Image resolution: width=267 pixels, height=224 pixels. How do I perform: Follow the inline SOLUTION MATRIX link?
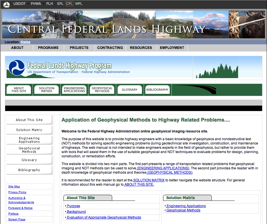pos(149,180)
